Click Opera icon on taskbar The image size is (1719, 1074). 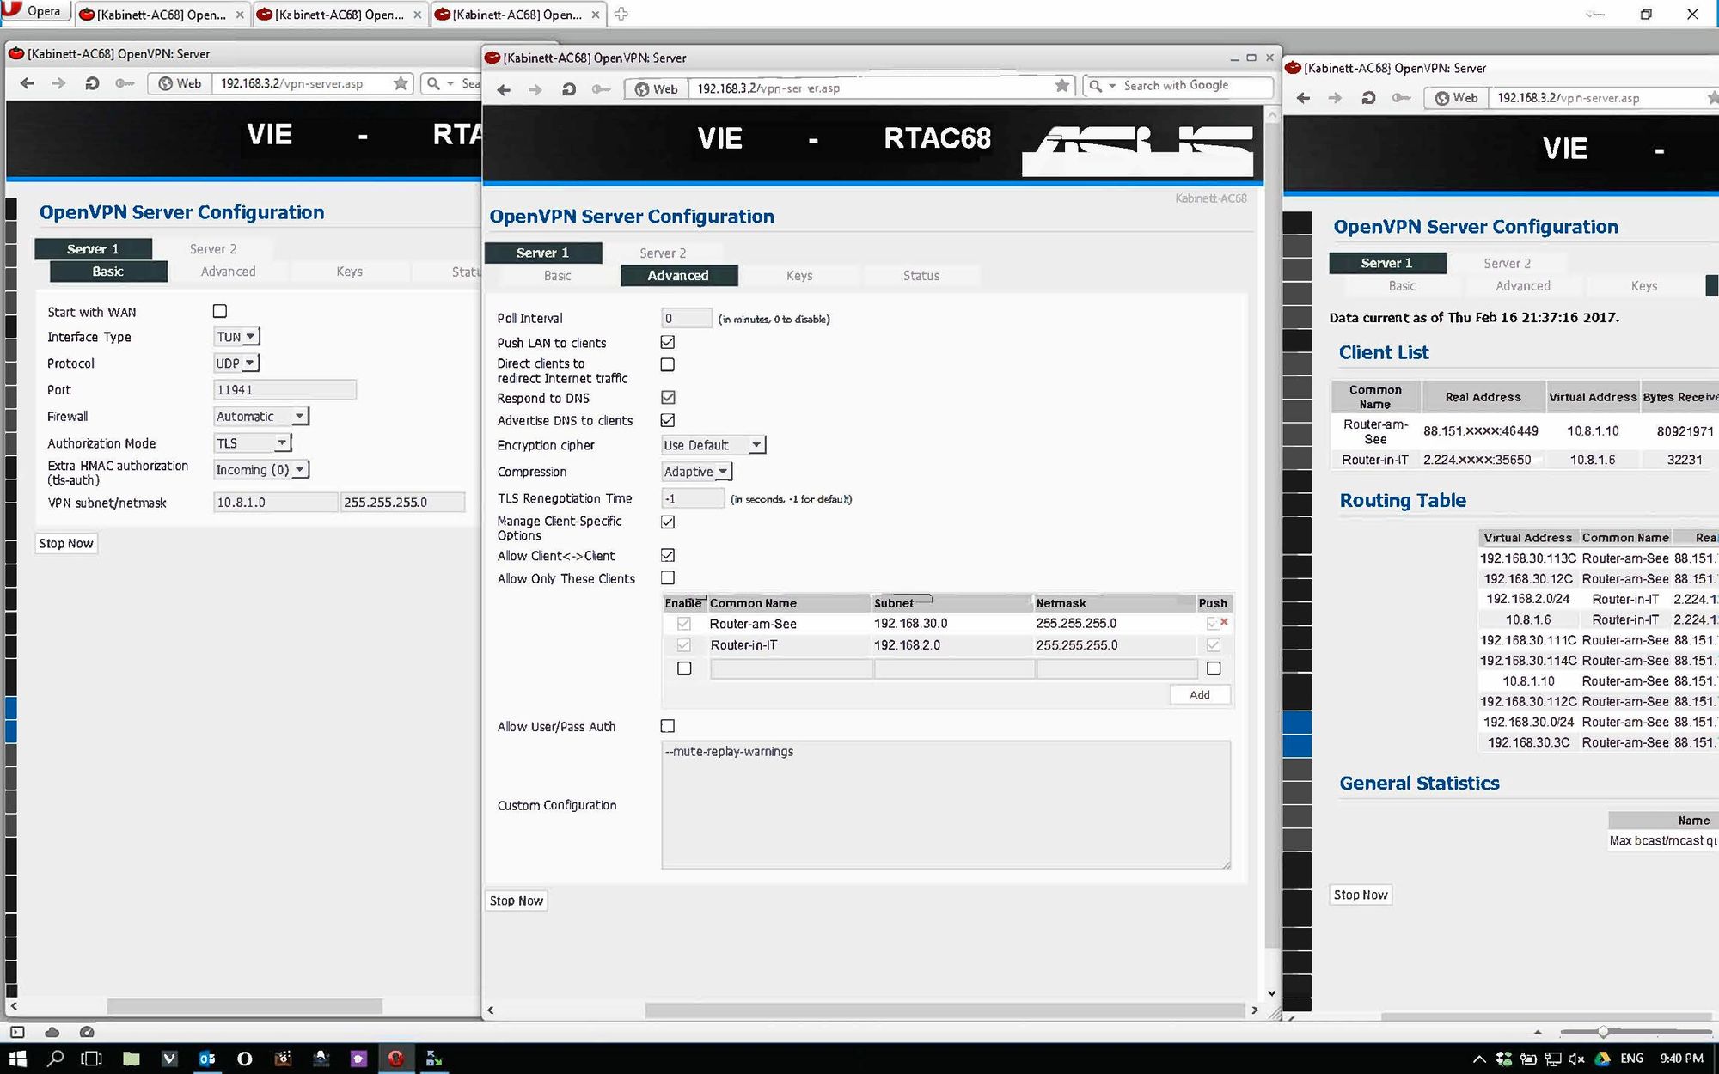coord(396,1059)
